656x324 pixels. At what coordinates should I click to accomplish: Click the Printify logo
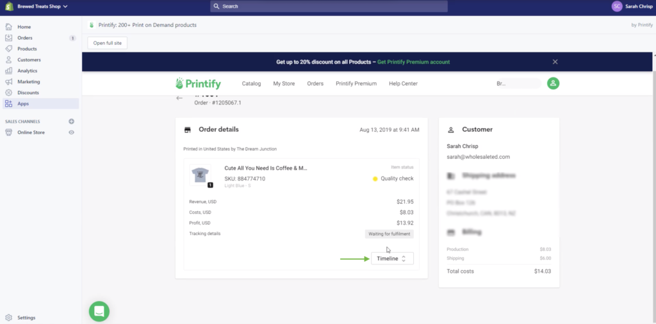[x=198, y=84]
